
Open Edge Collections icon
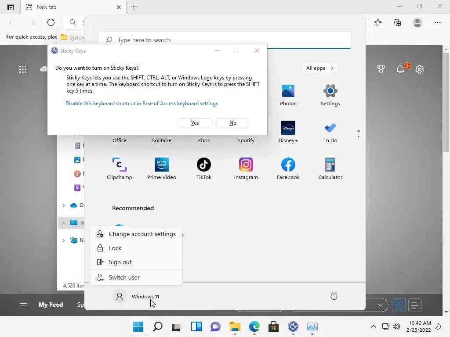(x=397, y=22)
